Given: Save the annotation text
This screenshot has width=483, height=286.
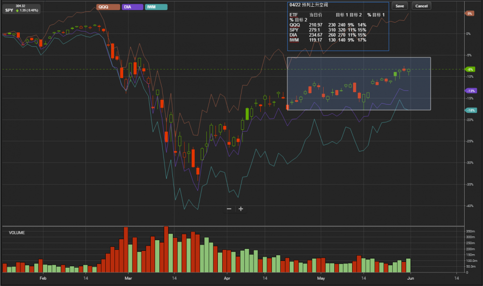Looking at the screenshot, I should click(399, 6).
